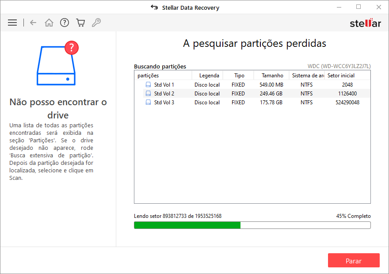Minimize the Stellar Data Recovery window
The width and height of the screenshot is (389, 274).
tap(339, 7)
